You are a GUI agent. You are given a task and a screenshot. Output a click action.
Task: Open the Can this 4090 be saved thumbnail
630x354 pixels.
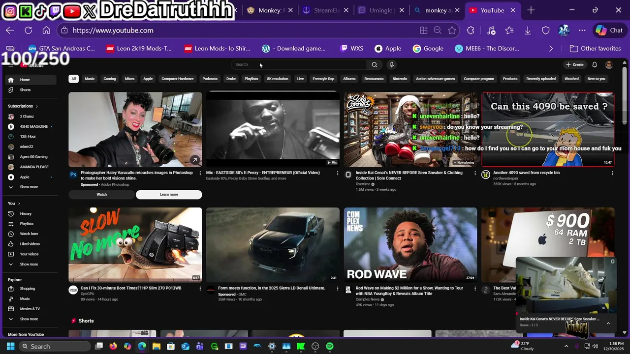click(x=548, y=129)
